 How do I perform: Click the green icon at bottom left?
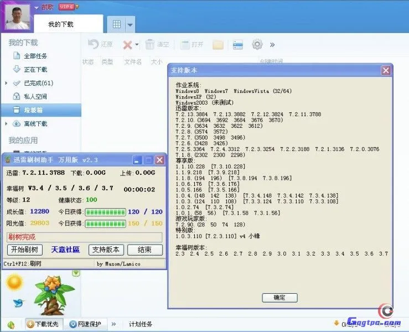[x=11, y=325]
